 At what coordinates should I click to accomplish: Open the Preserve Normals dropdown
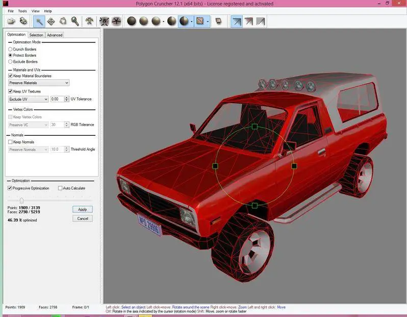(x=28, y=150)
